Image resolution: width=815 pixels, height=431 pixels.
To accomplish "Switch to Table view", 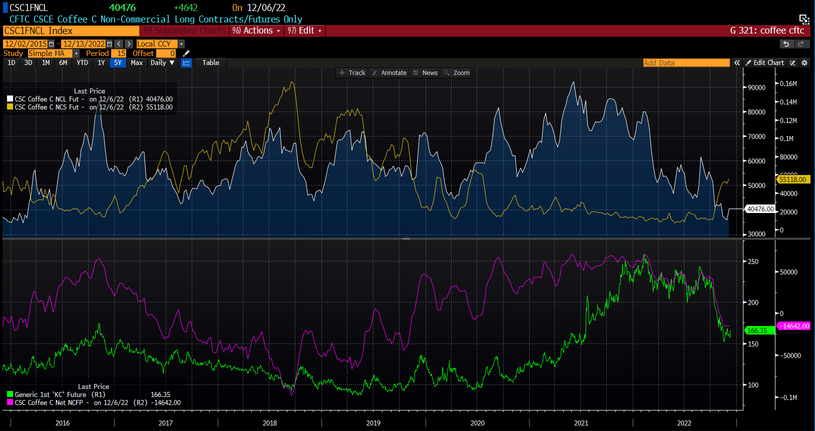I will click(x=211, y=63).
